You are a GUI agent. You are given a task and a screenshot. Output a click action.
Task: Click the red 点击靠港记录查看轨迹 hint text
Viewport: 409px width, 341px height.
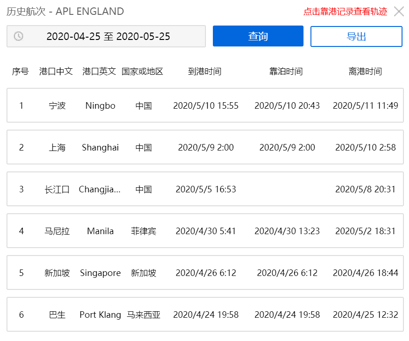[345, 12]
